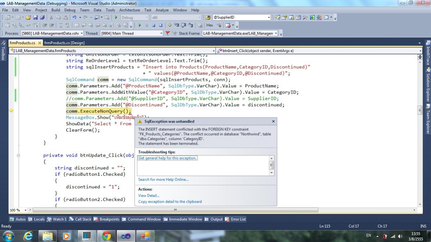Open the Analyze menu

[162, 10]
